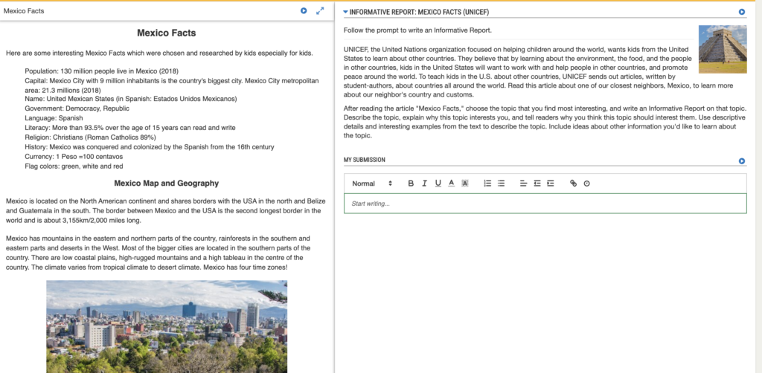
Task: Click the Mexico City skyline photo
Action: (167, 326)
